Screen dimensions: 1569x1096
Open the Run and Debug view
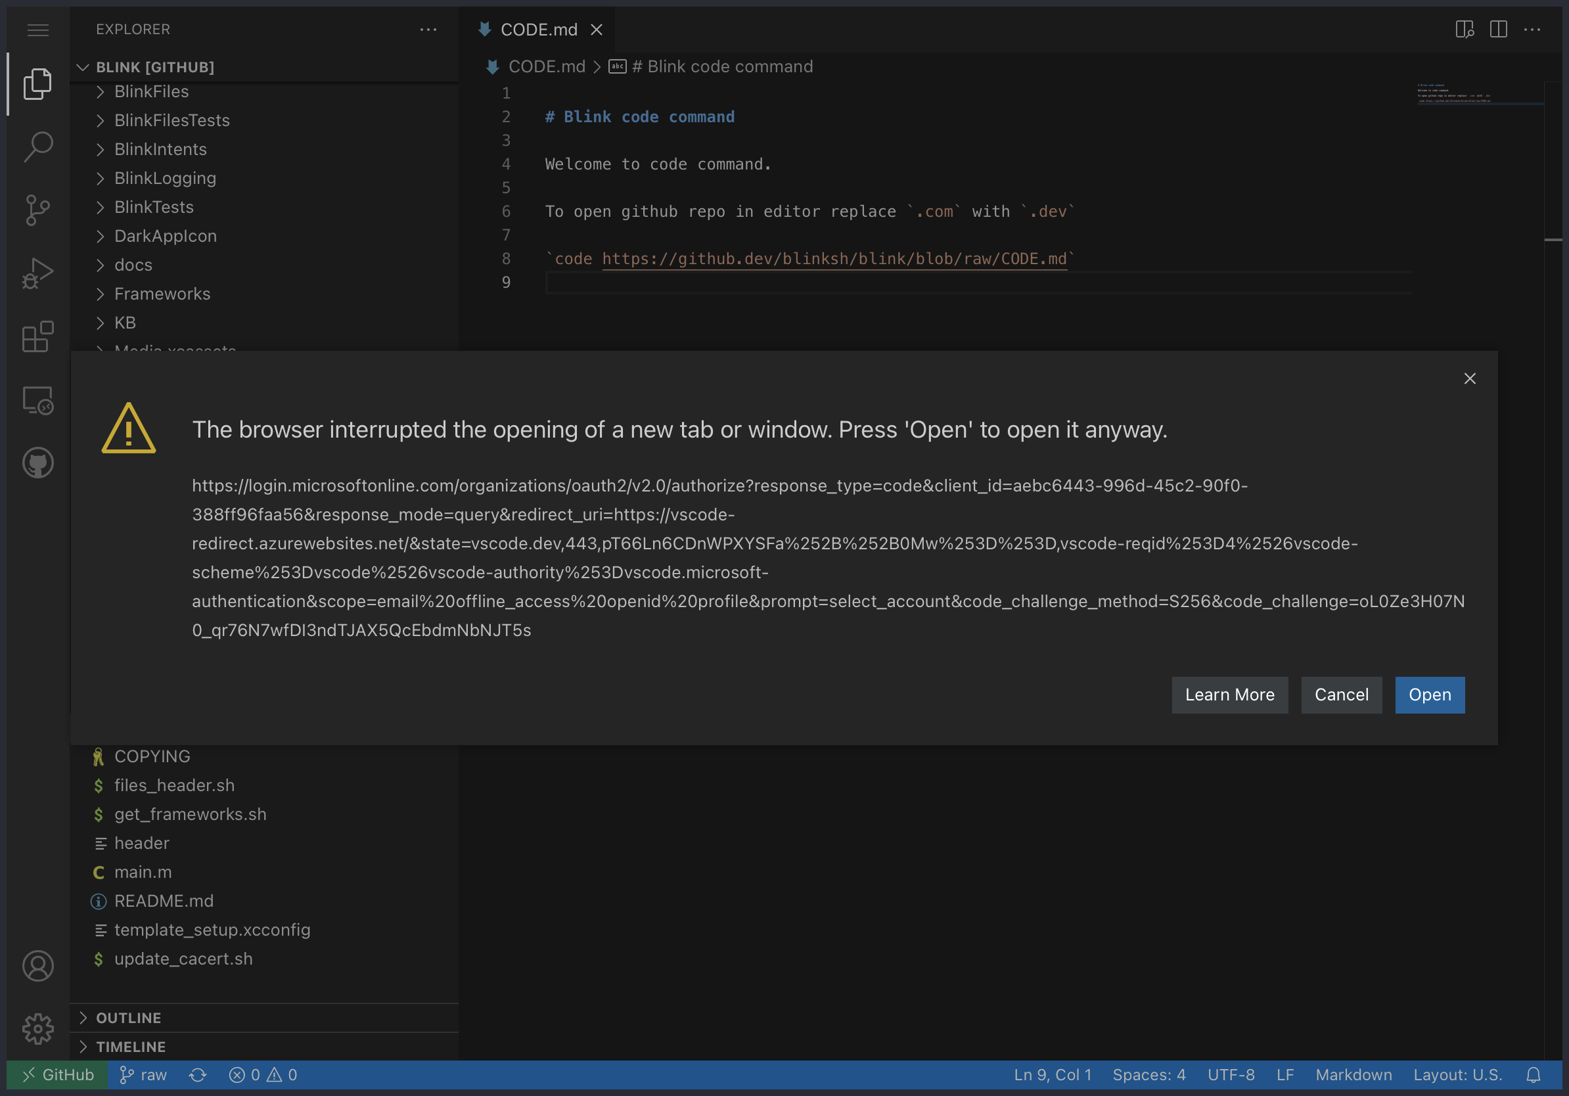tap(37, 273)
